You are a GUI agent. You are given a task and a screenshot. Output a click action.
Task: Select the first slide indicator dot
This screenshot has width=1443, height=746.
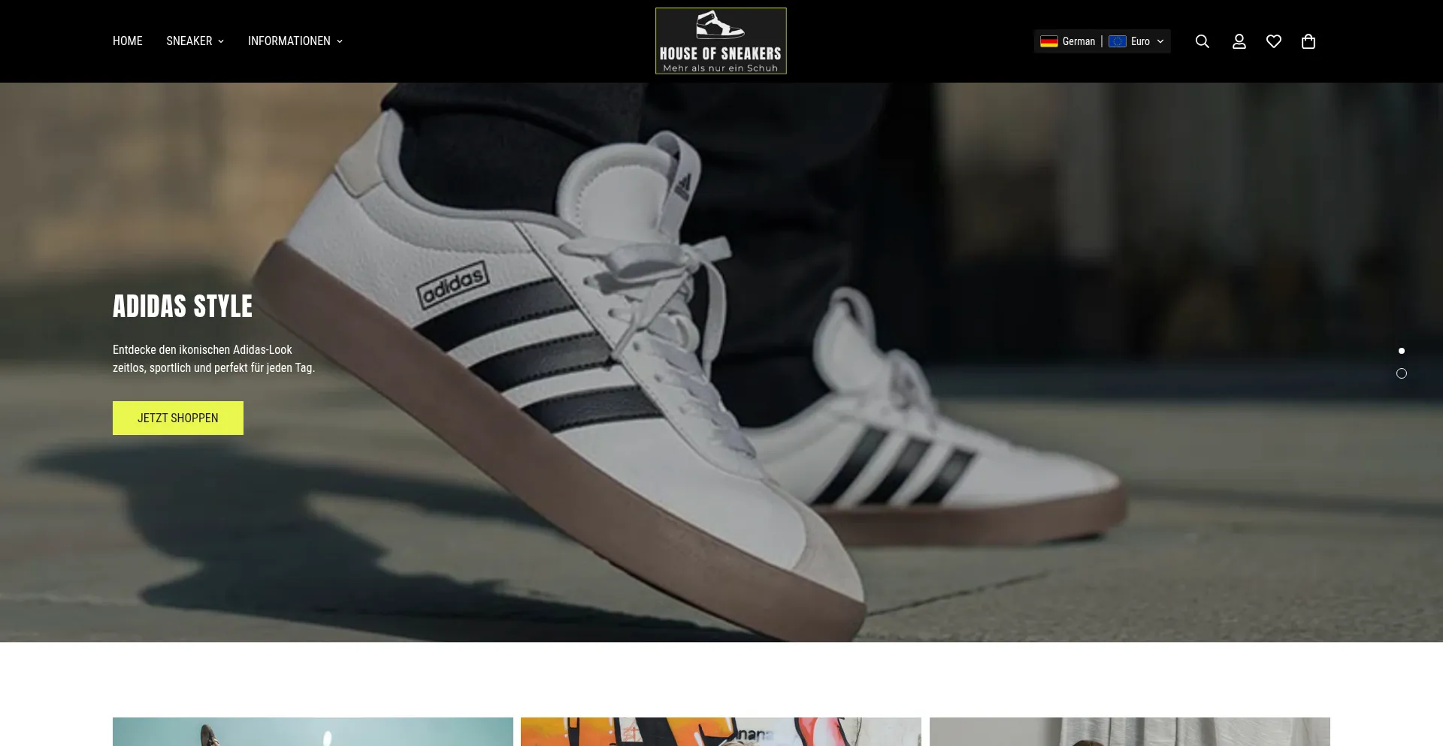tap(1402, 351)
